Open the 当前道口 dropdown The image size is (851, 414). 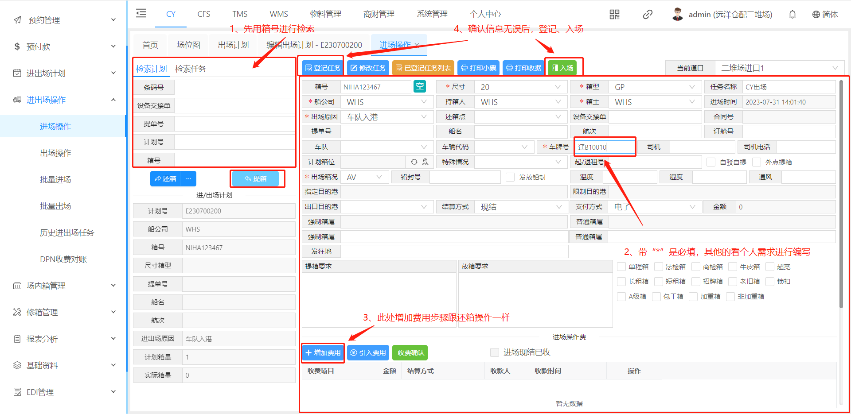779,68
